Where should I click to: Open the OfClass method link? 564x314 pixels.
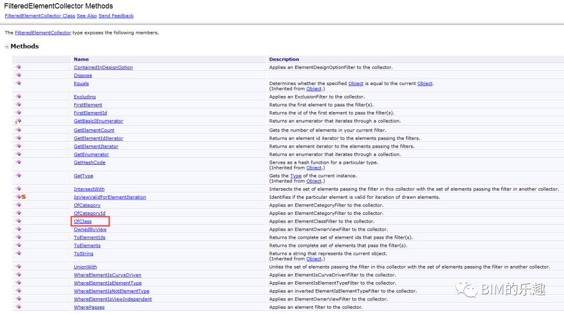click(83, 221)
